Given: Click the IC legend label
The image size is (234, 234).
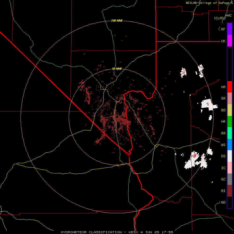Looking at the screenshot, I should pyautogui.click(x=223, y=168).
